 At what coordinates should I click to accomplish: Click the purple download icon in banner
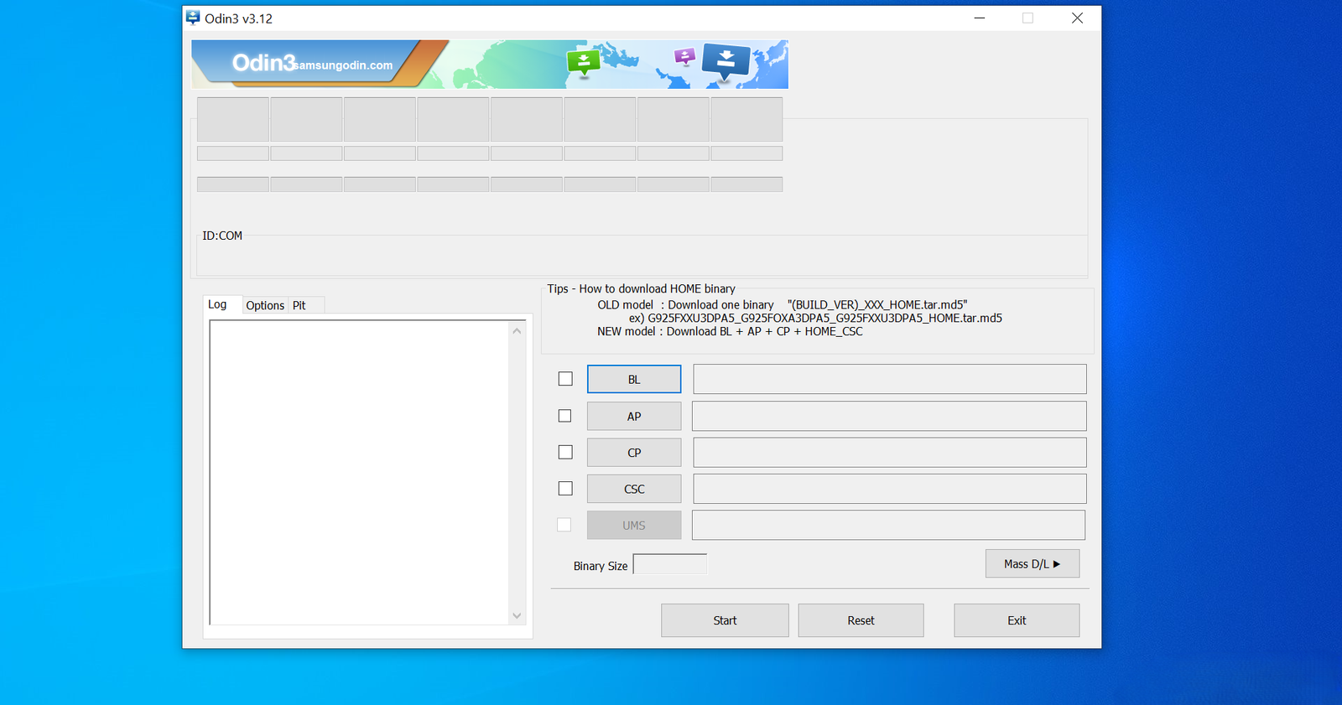pos(684,56)
